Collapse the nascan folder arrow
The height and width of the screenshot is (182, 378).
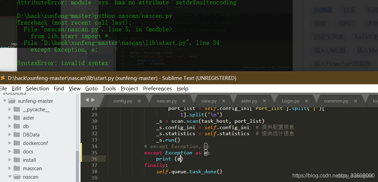[x=10, y=177]
